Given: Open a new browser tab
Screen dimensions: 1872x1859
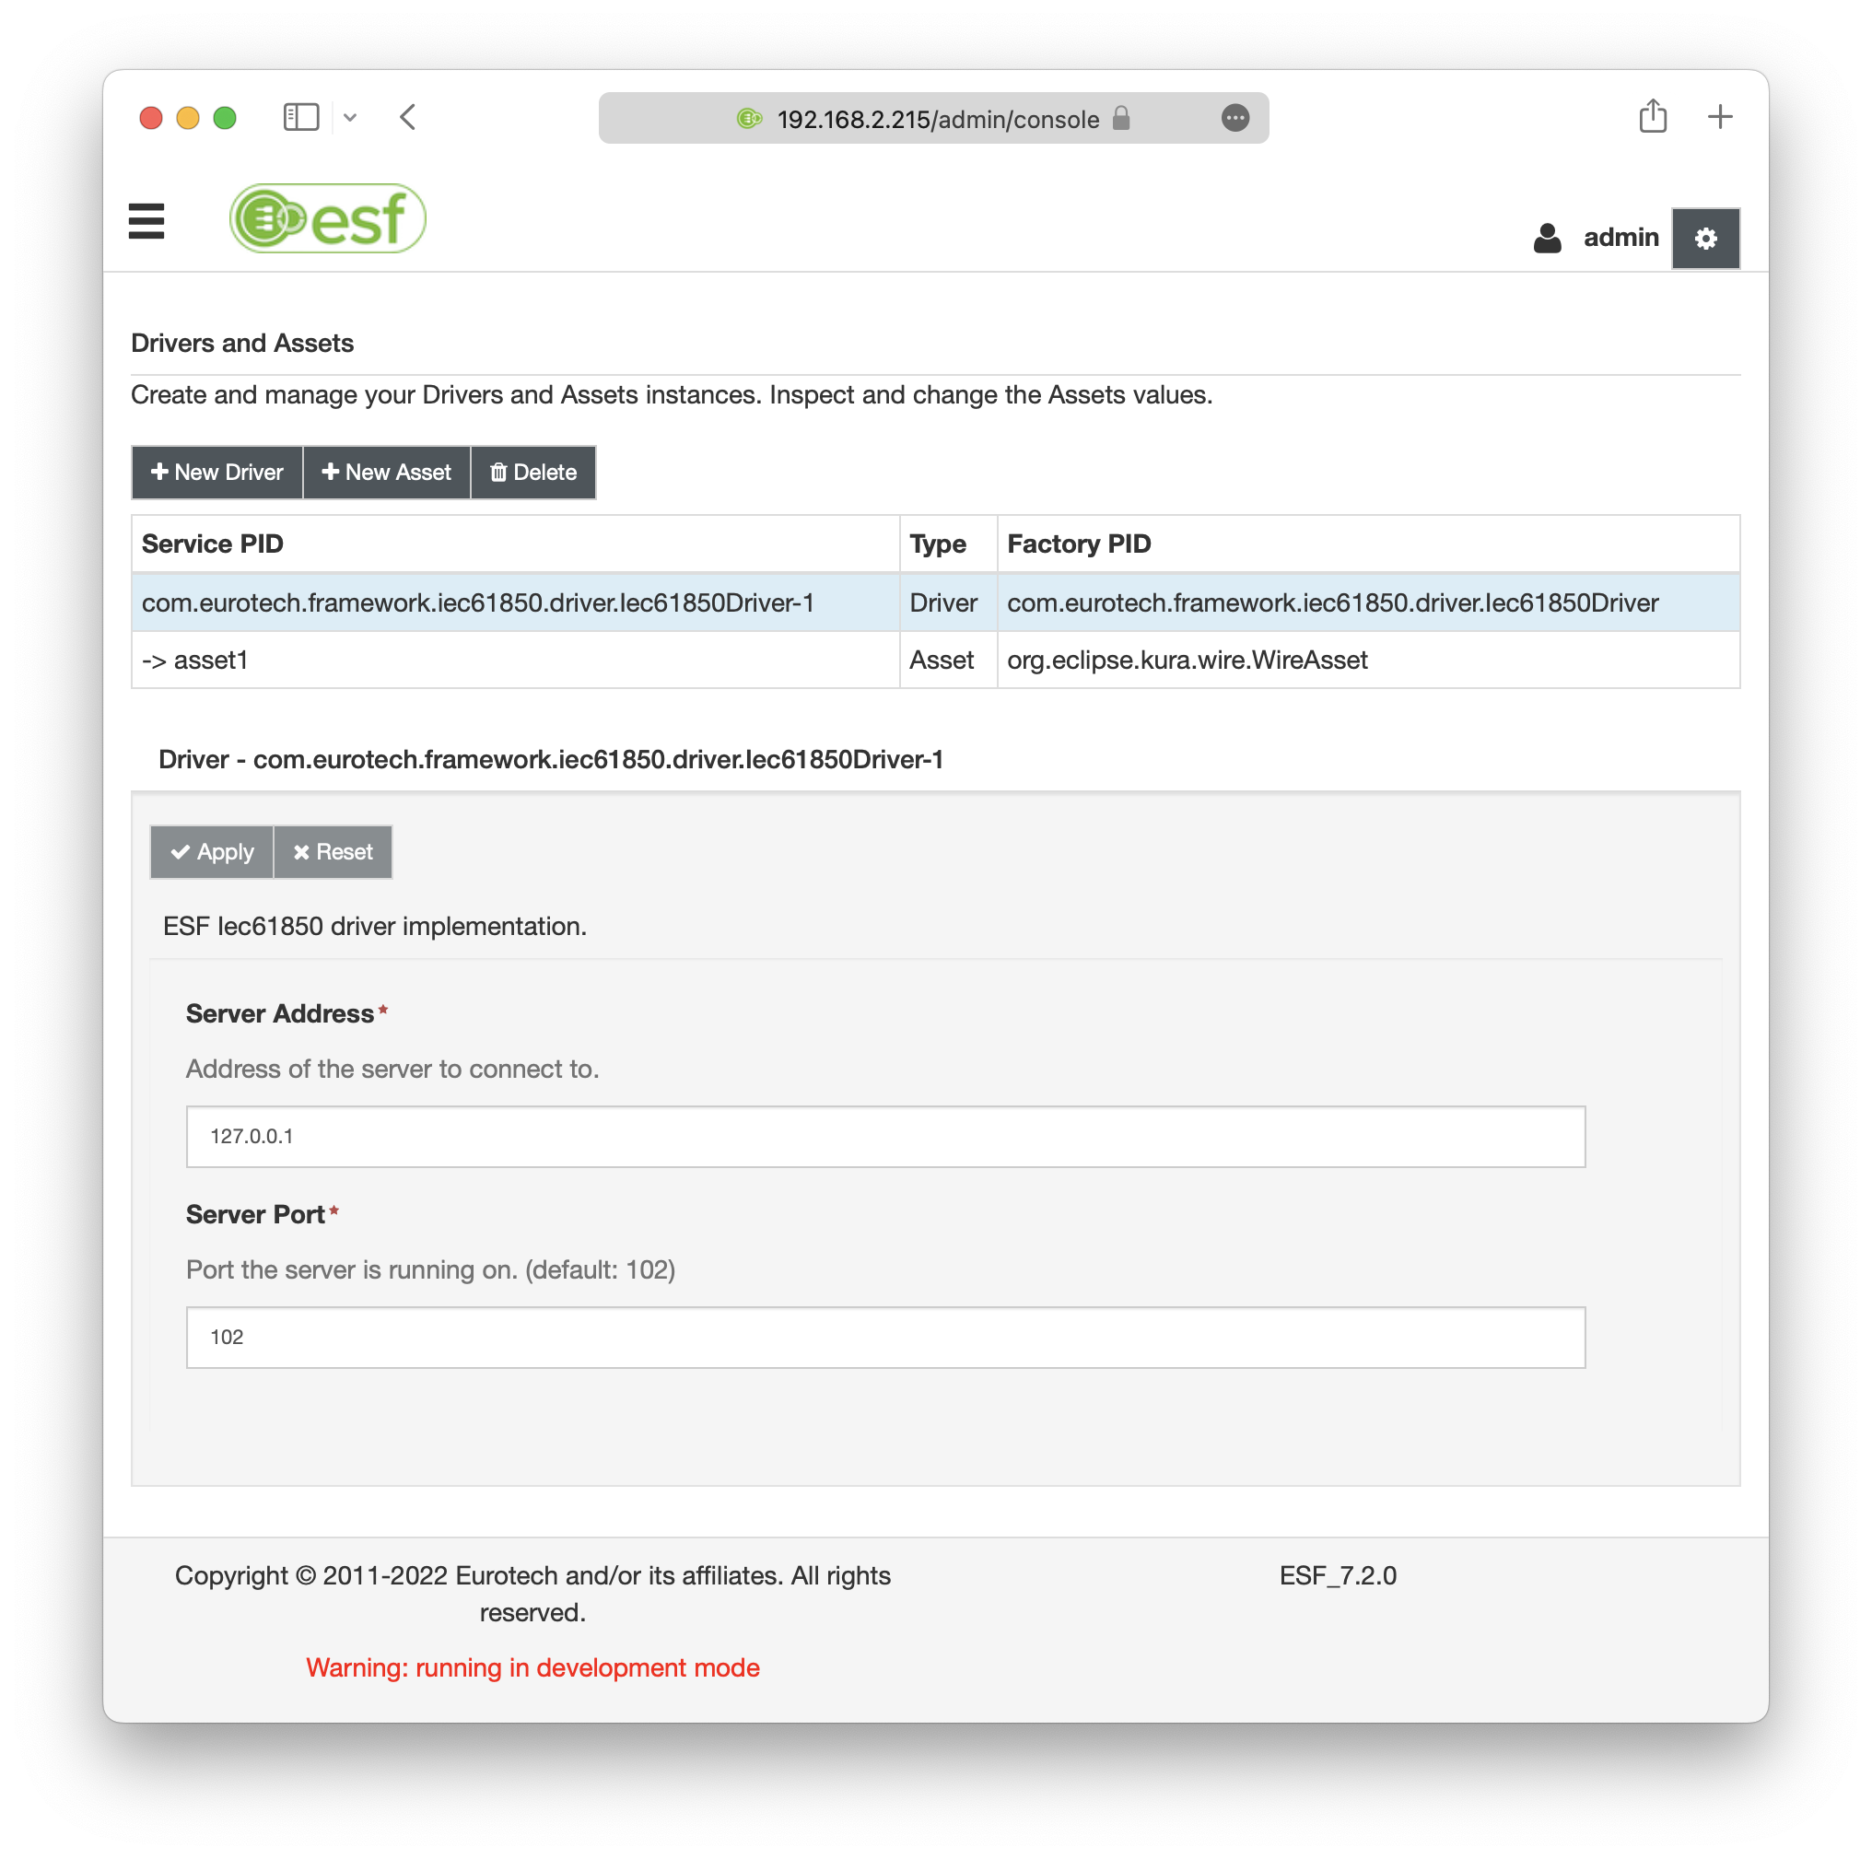Looking at the screenshot, I should 1719,117.
